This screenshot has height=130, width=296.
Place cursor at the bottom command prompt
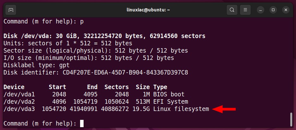[82, 124]
